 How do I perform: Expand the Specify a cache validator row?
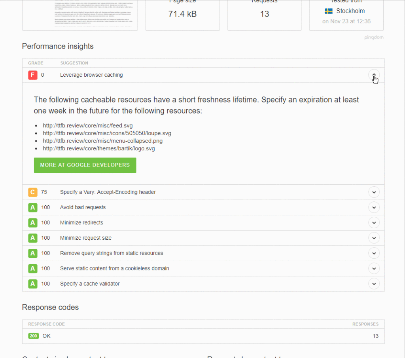pos(374,284)
